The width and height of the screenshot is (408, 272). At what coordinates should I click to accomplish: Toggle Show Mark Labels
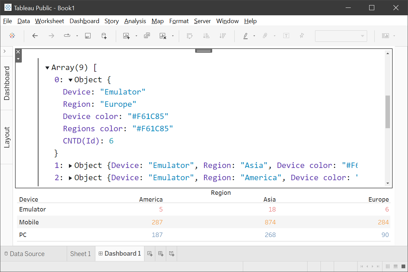point(286,36)
